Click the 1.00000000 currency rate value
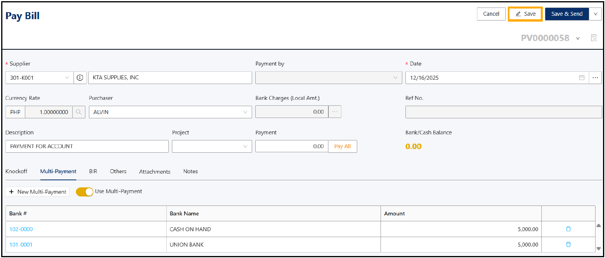Viewport: 605px width, 258px height. click(x=49, y=112)
